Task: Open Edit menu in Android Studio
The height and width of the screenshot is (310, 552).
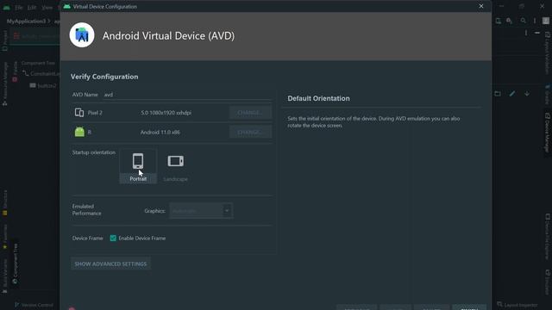Action: [32, 7]
